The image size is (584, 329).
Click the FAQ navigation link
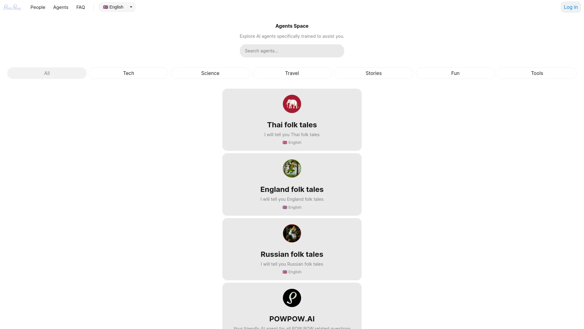[81, 7]
